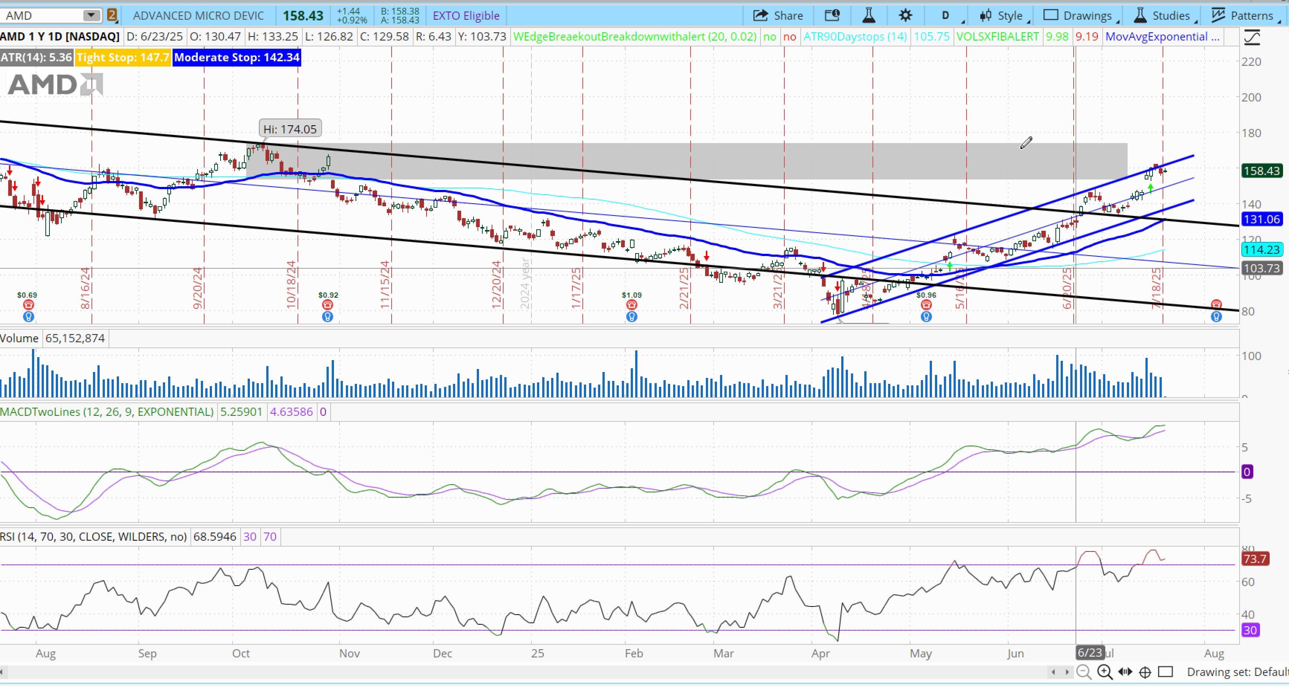The height and width of the screenshot is (686, 1289).
Task: Click lightbulb icon under $0.69
Action: (28, 316)
